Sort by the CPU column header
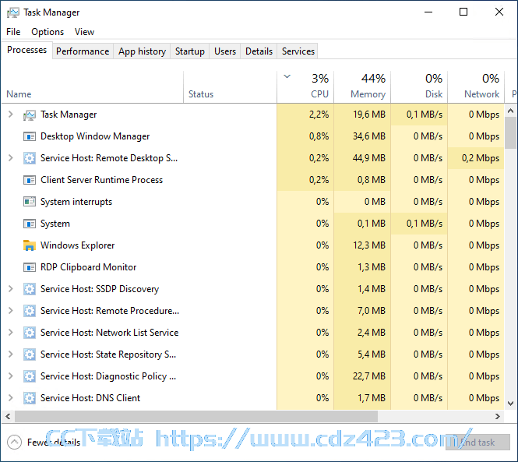This screenshot has width=518, height=462. click(x=305, y=87)
